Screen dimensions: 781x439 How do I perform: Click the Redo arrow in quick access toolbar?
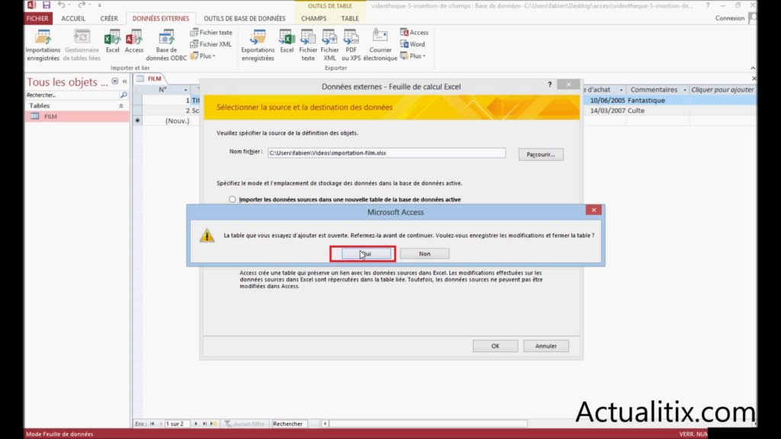(x=81, y=5)
